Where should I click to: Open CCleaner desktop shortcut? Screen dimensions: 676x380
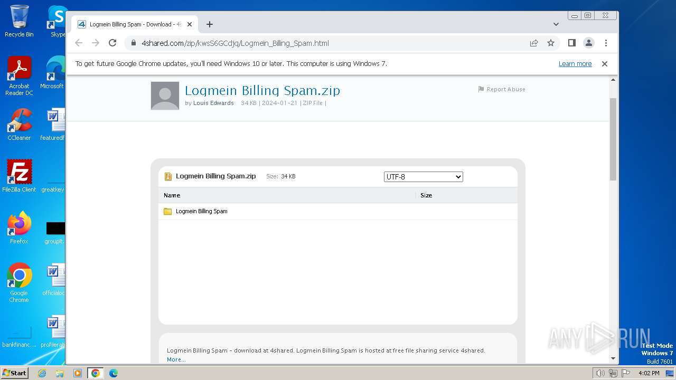pyautogui.click(x=19, y=125)
